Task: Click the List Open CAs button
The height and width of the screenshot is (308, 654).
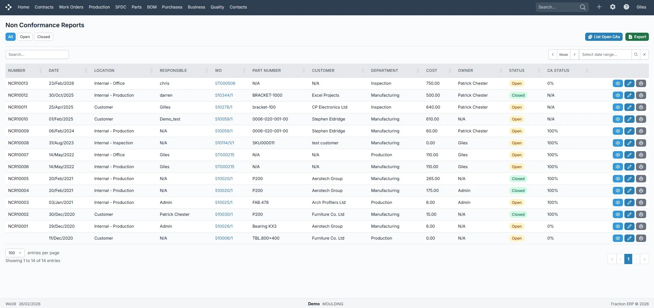Action: [604, 37]
